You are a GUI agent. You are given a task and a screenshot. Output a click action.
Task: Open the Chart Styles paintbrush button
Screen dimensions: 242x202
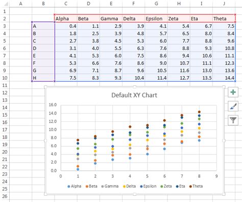[233, 106]
